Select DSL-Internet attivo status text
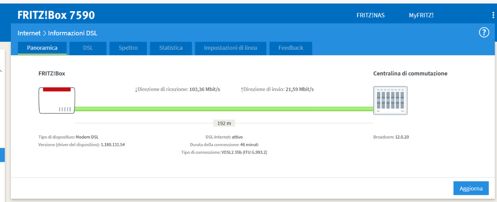Screen dimensions: 497x202 point(224,137)
